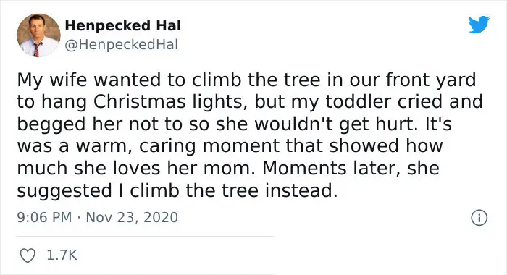Click the Twitter bird logo
507x275 pixels.
479,24
